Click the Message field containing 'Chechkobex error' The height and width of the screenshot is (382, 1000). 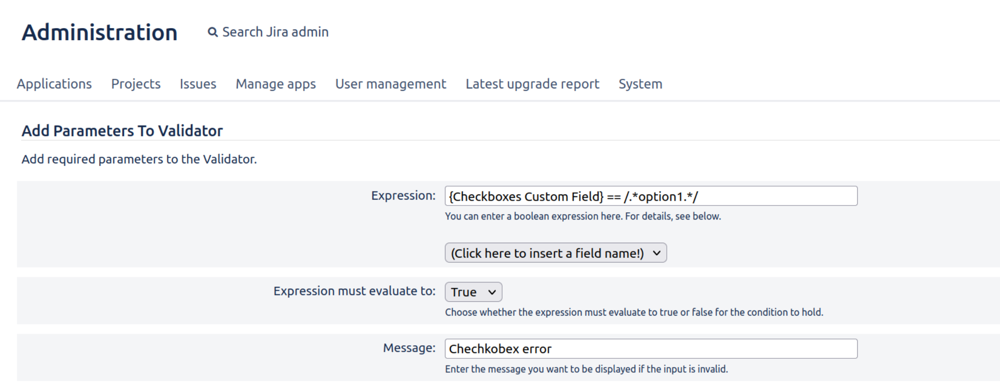click(650, 349)
